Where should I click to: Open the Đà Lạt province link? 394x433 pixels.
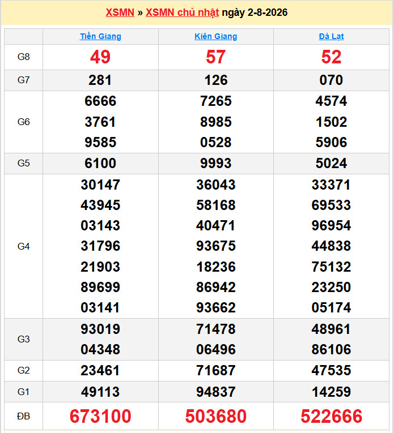click(x=331, y=36)
